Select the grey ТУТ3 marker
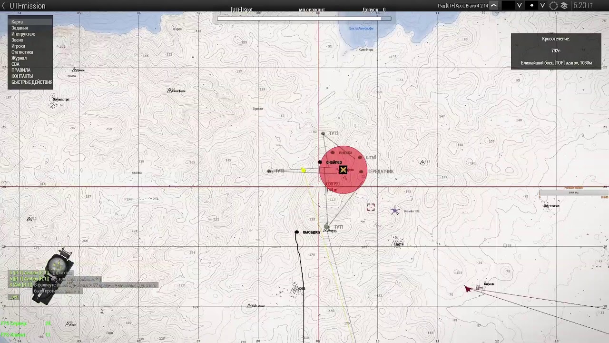This screenshot has width=609, height=343. [269, 171]
